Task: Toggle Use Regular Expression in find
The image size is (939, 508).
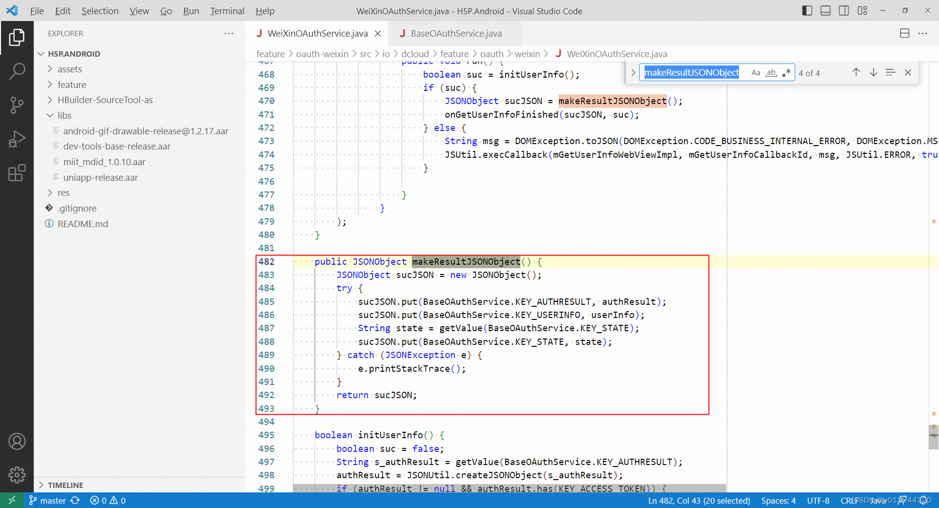Action: [x=786, y=73]
